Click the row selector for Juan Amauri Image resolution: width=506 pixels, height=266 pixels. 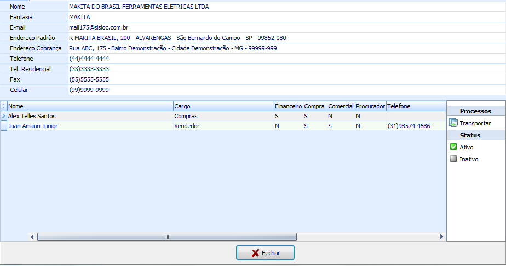click(3, 126)
